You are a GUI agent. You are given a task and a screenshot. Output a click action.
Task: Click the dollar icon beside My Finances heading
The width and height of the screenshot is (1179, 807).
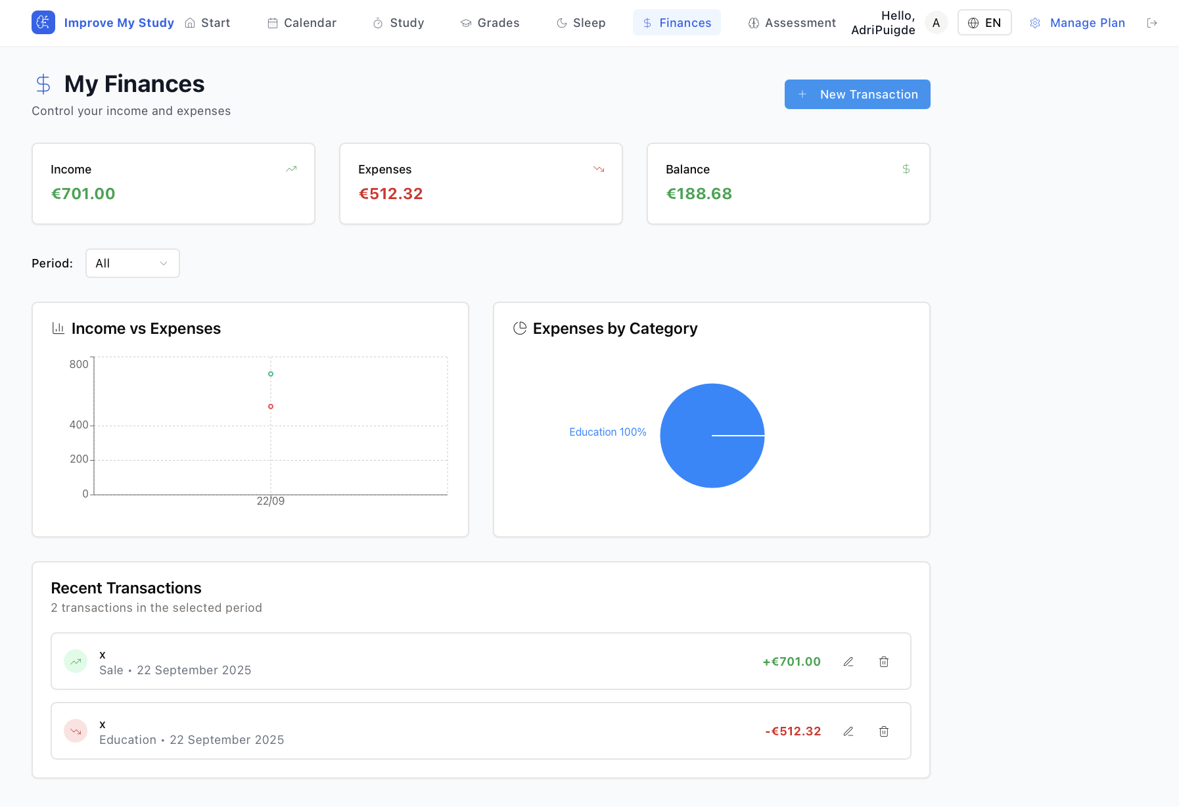(x=43, y=84)
